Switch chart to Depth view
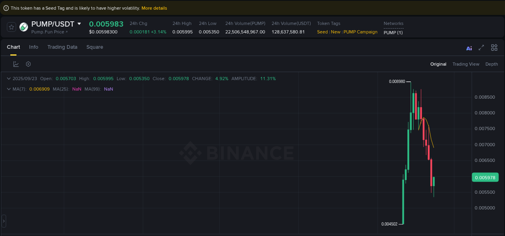The width and height of the screenshot is (505, 236). pos(491,64)
